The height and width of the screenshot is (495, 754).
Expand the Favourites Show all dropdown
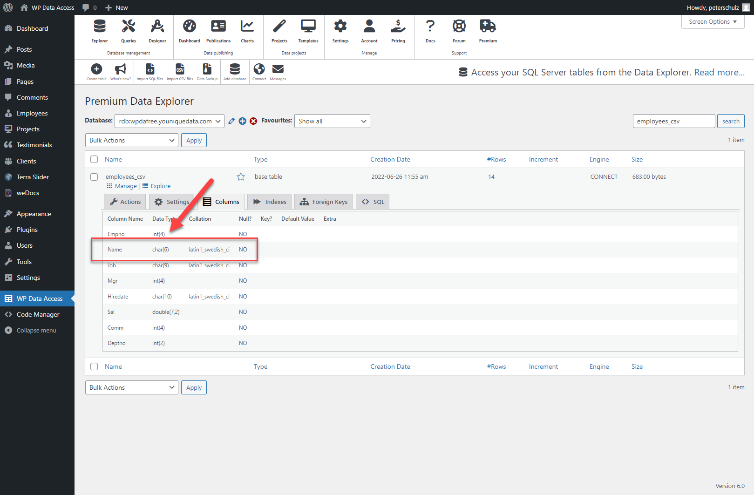tap(332, 121)
